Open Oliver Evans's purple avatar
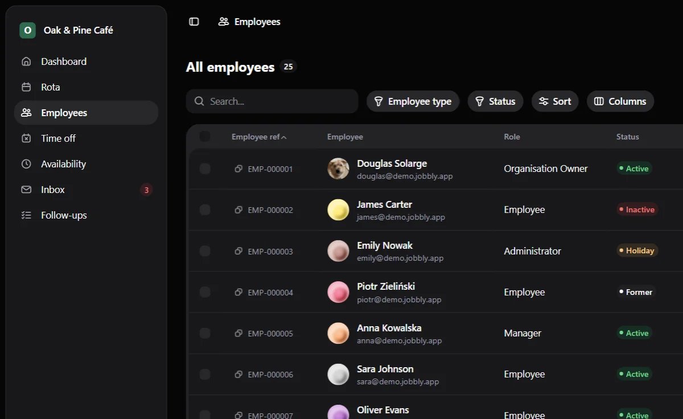Screen dimensions: 683x419 (338, 412)
